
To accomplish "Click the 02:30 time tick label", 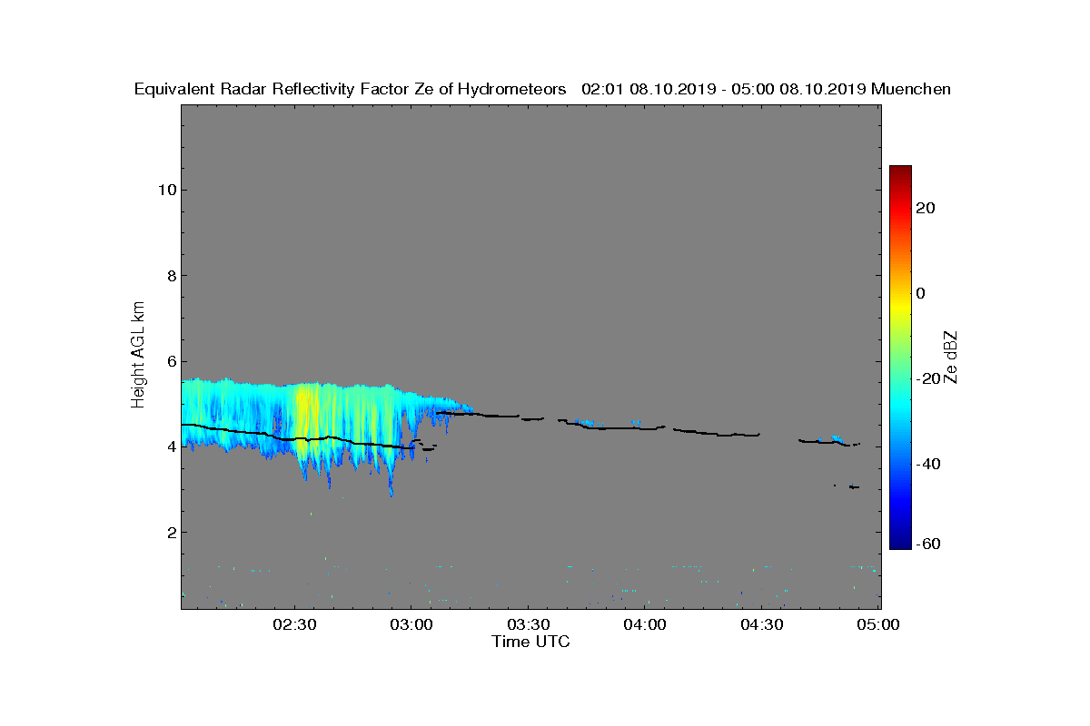I will [294, 624].
